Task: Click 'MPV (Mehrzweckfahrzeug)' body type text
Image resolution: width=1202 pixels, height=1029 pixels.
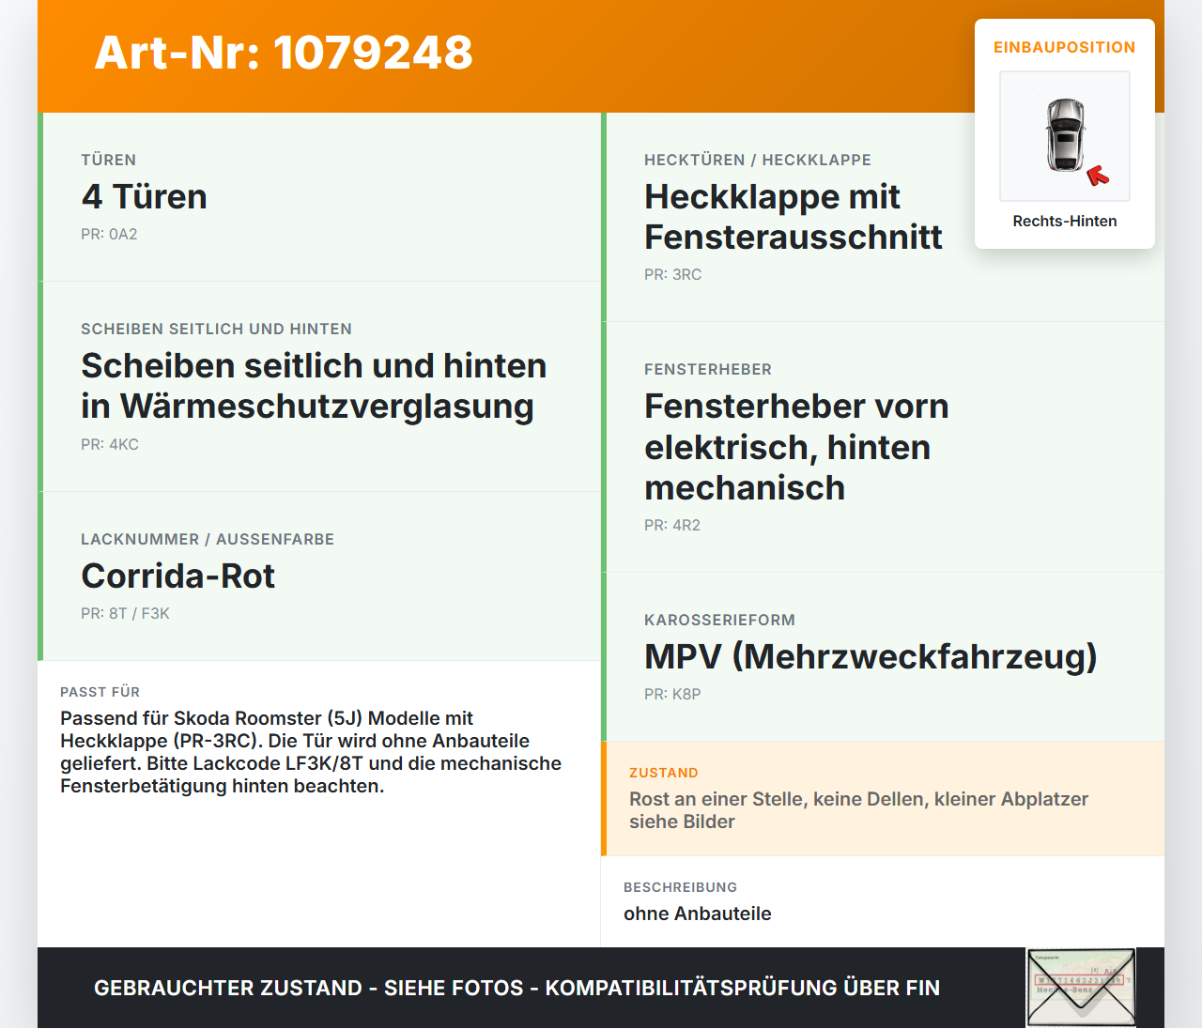Action: coord(871,656)
